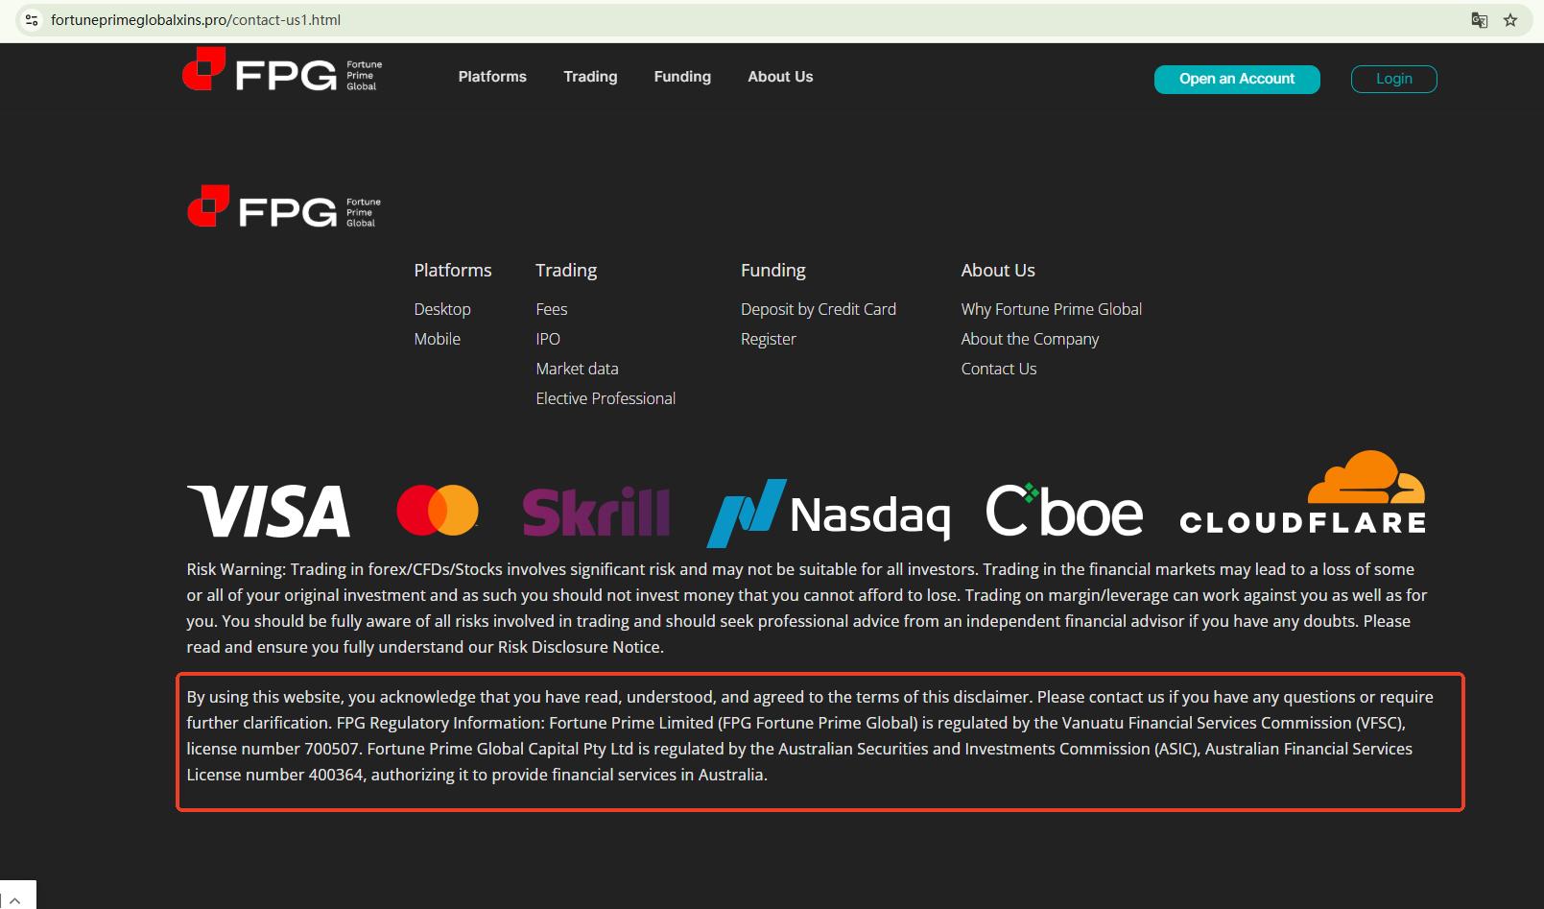Click the Nasdaq logo

[x=829, y=512]
